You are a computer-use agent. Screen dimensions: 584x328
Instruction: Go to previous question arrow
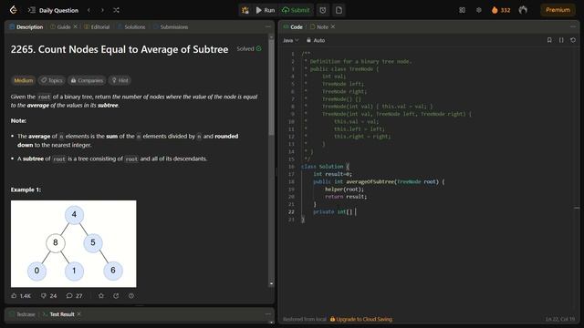(x=89, y=10)
